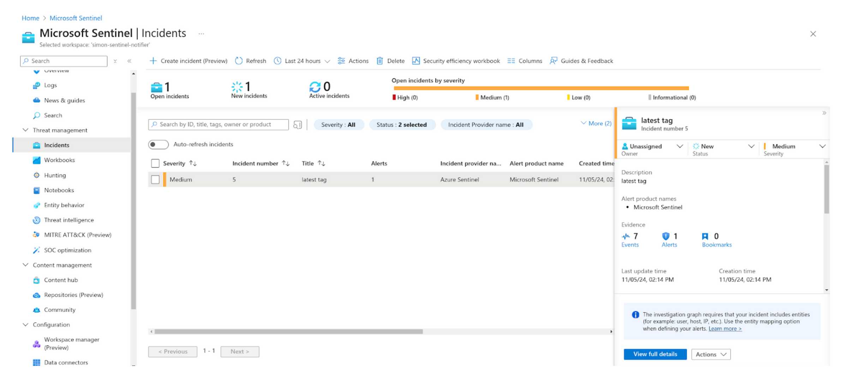Click Microsoft Sentinel breadcrumb link

point(76,18)
